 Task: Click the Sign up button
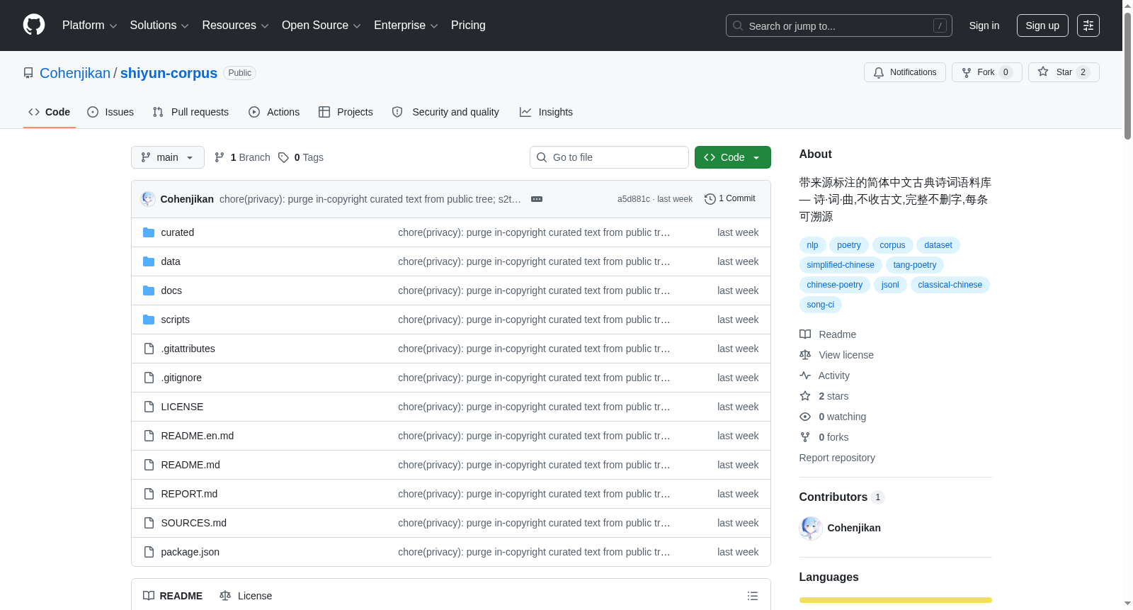(x=1042, y=26)
